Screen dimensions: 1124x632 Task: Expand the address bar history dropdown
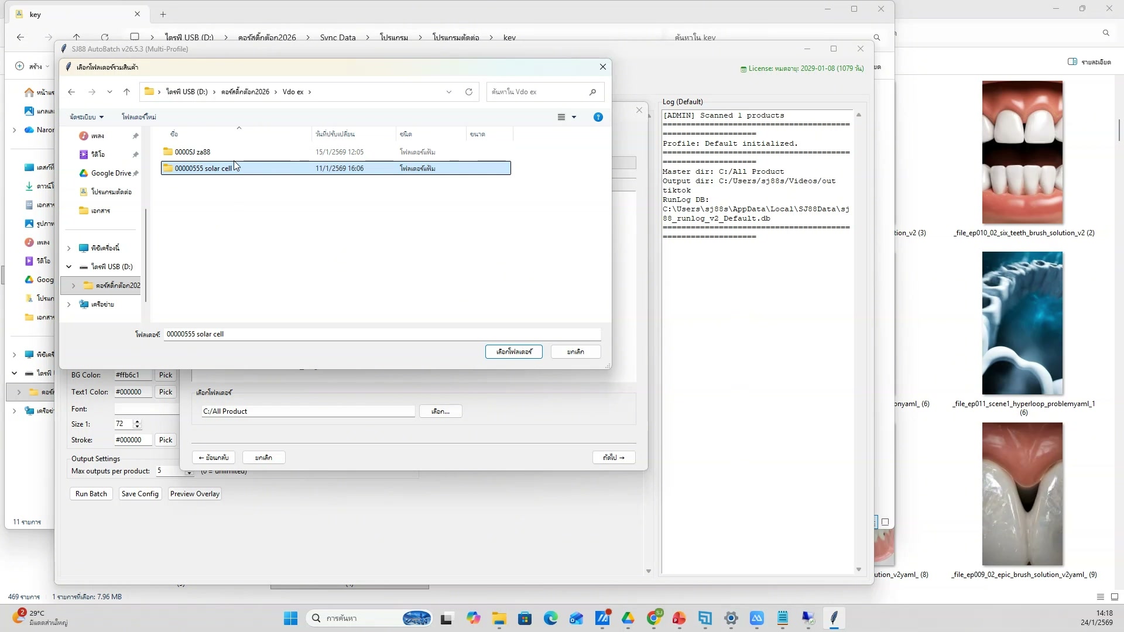[449, 92]
